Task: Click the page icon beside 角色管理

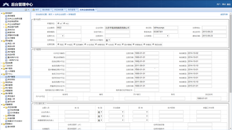Action: pyautogui.click(x=6, y=16)
